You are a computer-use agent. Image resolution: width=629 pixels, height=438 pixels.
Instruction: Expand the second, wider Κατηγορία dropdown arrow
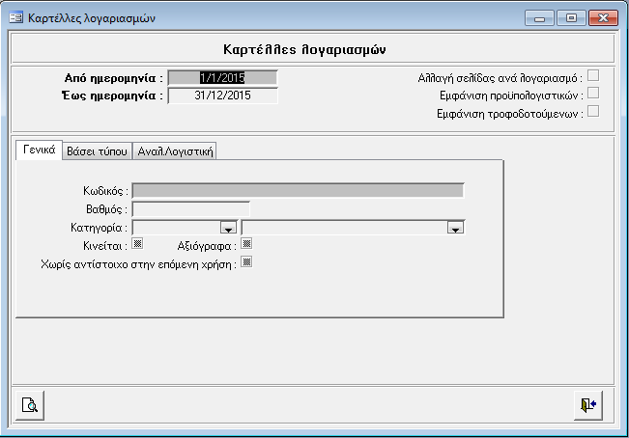(454, 228)
